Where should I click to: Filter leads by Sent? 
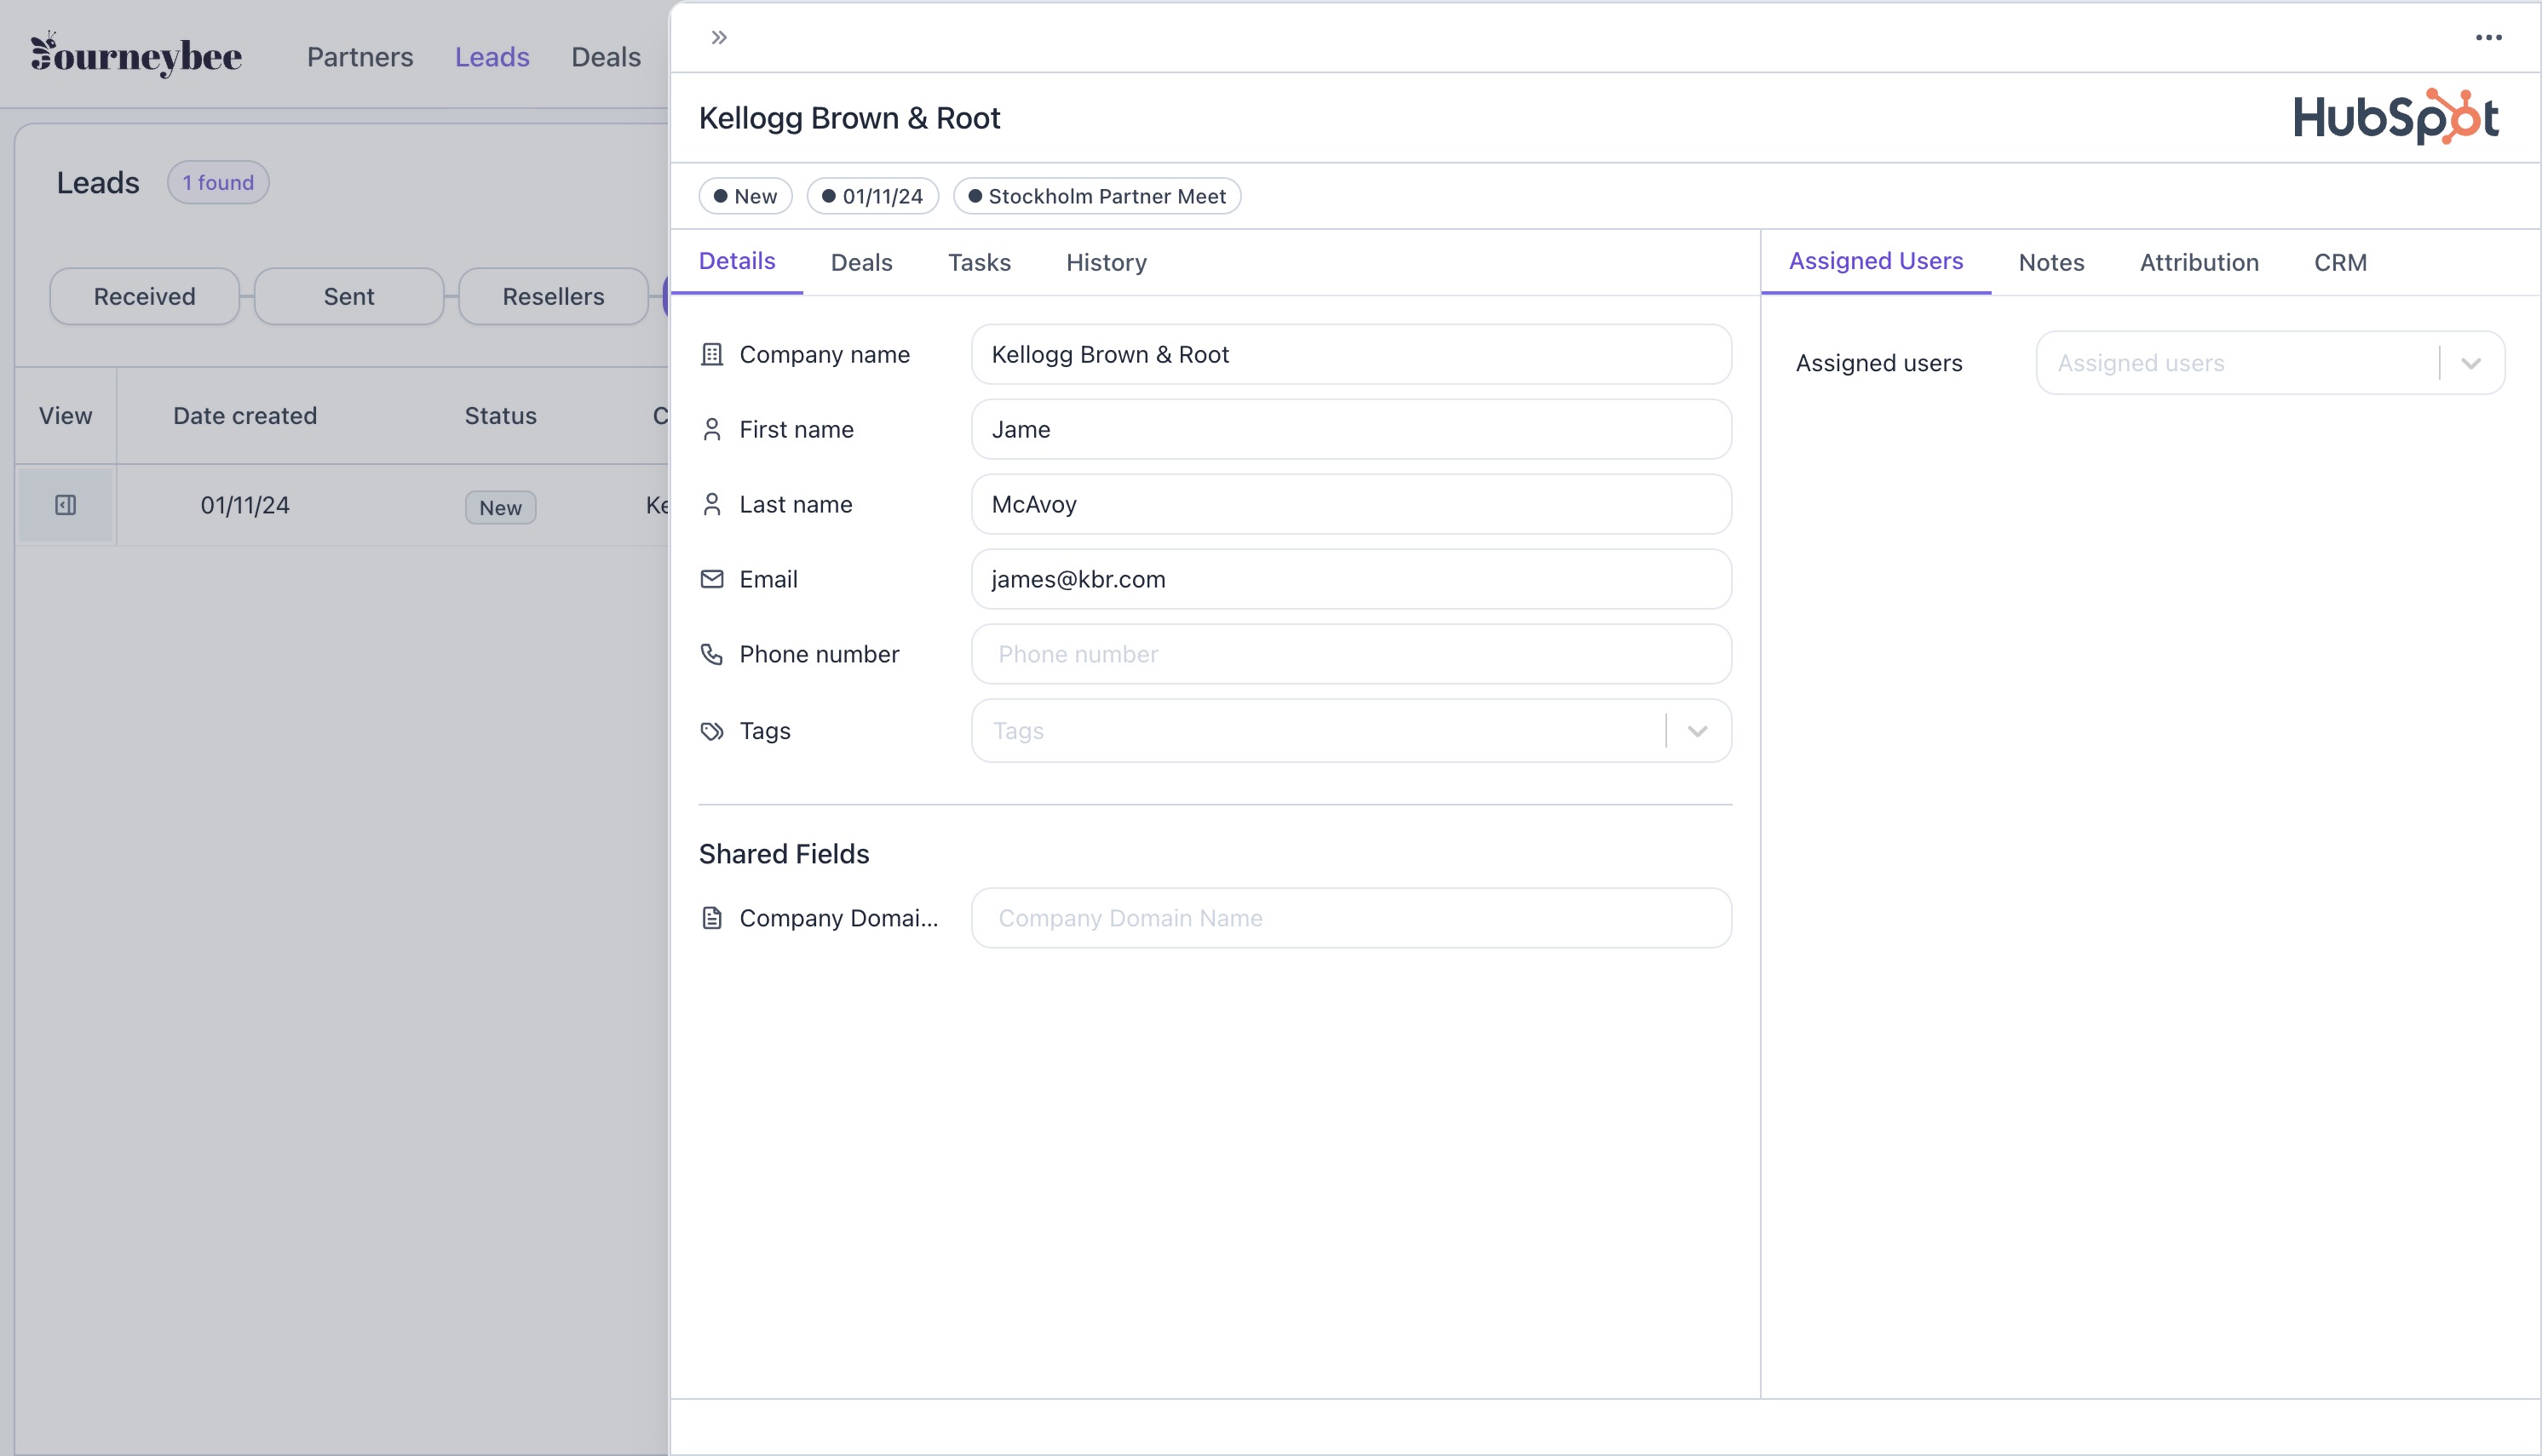pyautogui.click(x=348, y=296)
